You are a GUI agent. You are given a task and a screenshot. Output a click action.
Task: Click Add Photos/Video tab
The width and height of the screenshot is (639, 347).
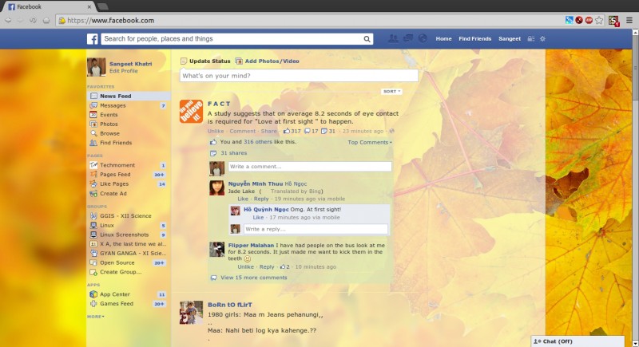[268, 61]
